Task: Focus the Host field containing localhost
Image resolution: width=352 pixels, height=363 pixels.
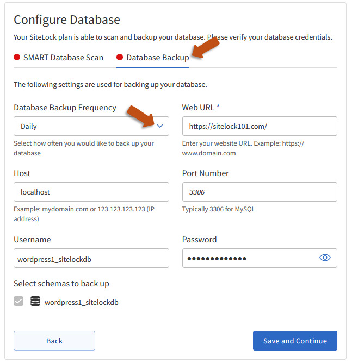Action: tap(91, 192)
